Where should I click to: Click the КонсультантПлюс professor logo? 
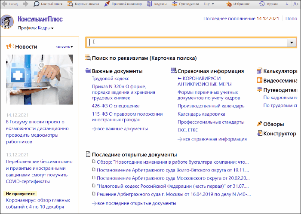tap(7, 21)
